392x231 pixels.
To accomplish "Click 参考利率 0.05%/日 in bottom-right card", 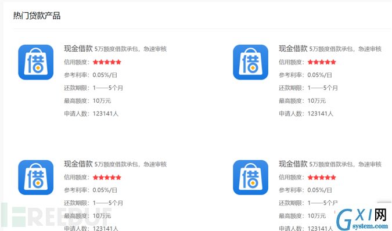I will coord(305,190).
